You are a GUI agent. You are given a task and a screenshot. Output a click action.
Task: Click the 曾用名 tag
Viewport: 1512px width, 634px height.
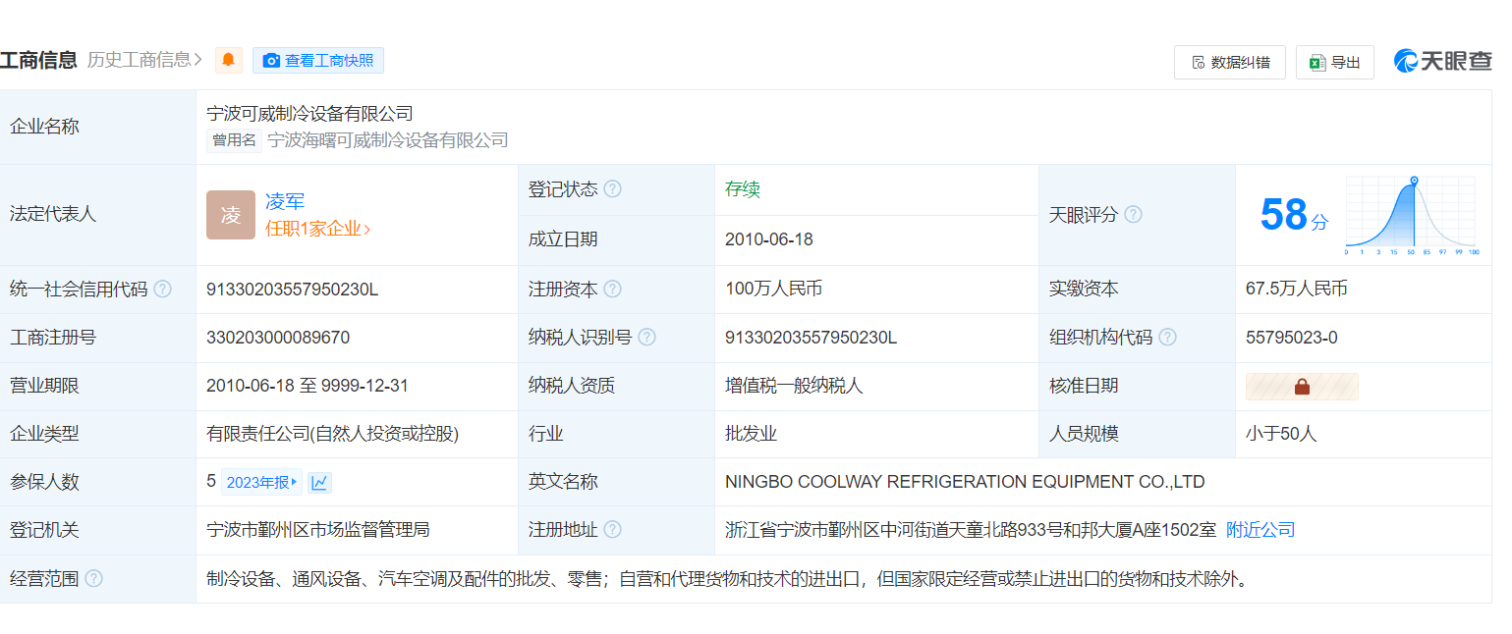[x=234, y=140]
